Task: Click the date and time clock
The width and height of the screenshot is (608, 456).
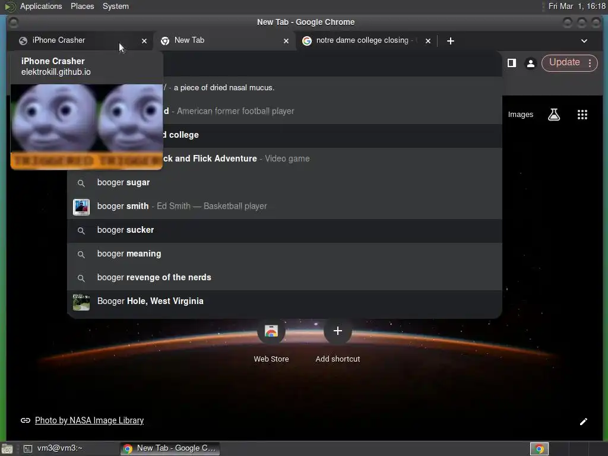Action: pos(577,6)
